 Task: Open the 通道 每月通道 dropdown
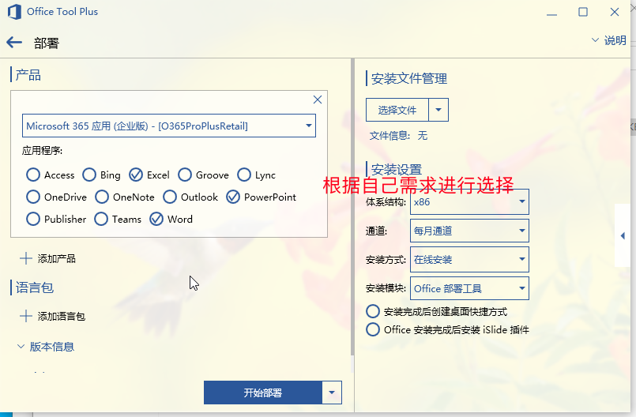tap(469, 231)
